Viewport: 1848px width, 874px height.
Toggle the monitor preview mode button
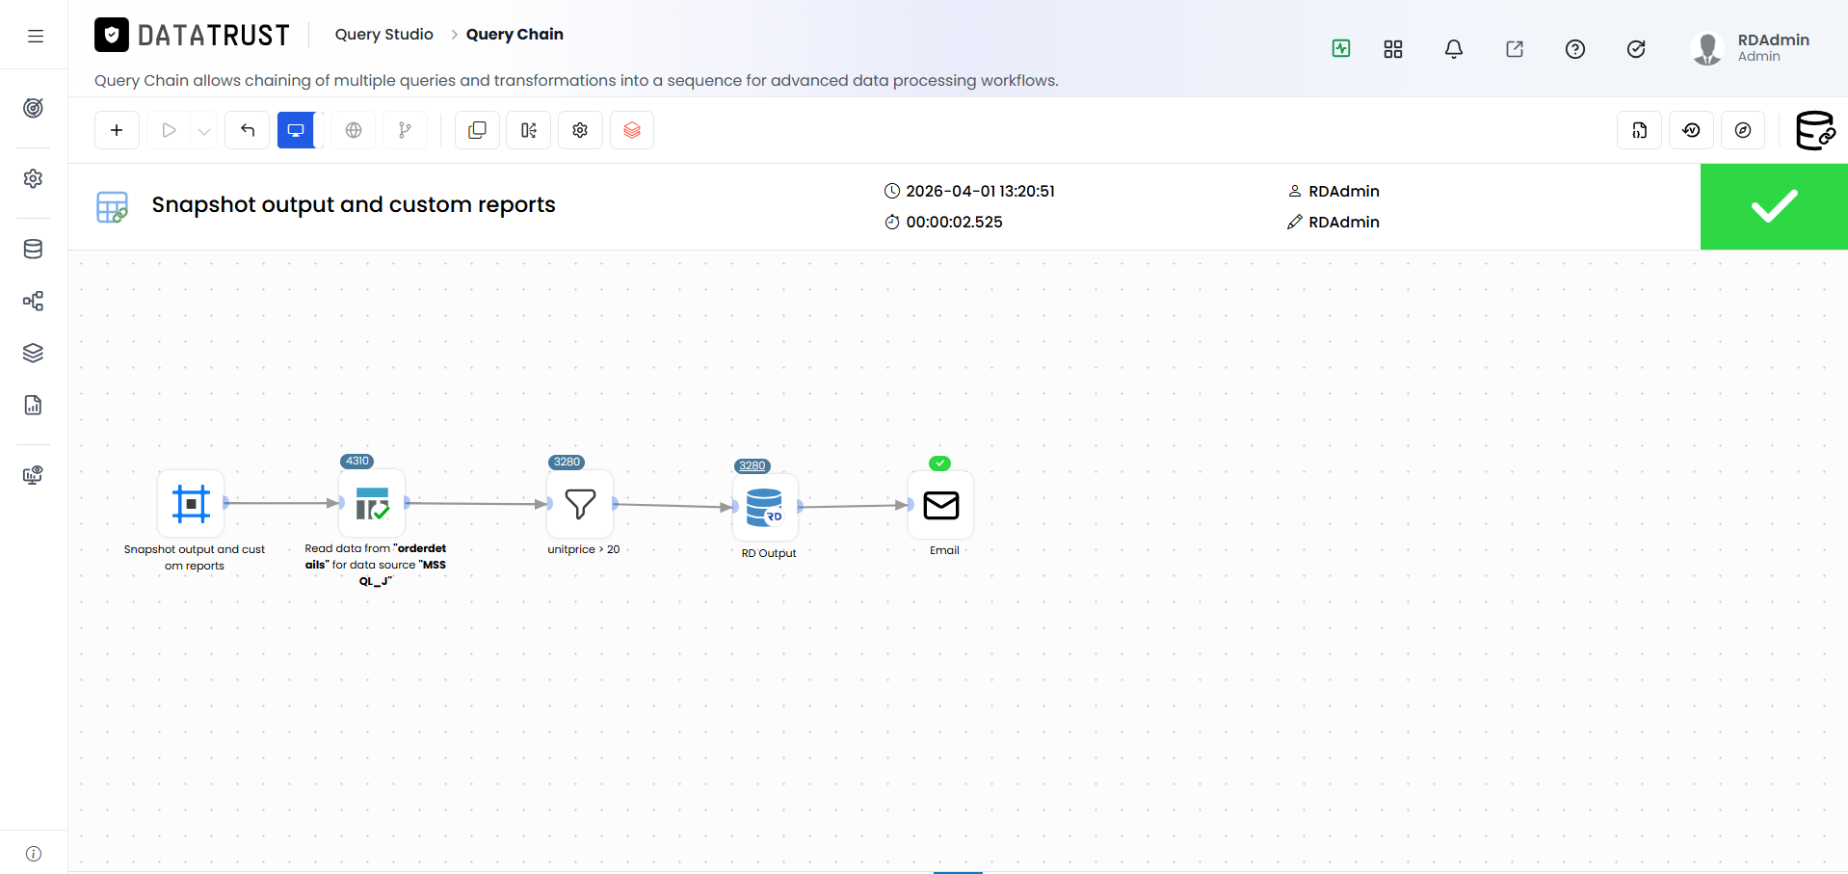[x=296, y=130]
